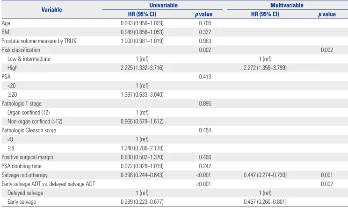The height and width of the screenshot is (208, 348).
Task: Click the '<20' PSA row label
Action: pyautogui.click(x=12, y=86)
